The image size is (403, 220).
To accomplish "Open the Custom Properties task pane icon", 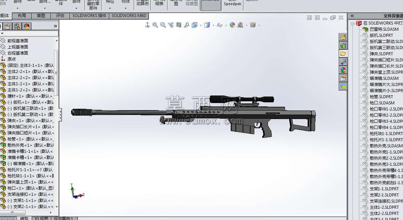I will tap(343, 78).
